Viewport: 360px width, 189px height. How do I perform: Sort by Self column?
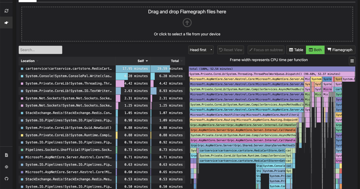click(142, 61)
